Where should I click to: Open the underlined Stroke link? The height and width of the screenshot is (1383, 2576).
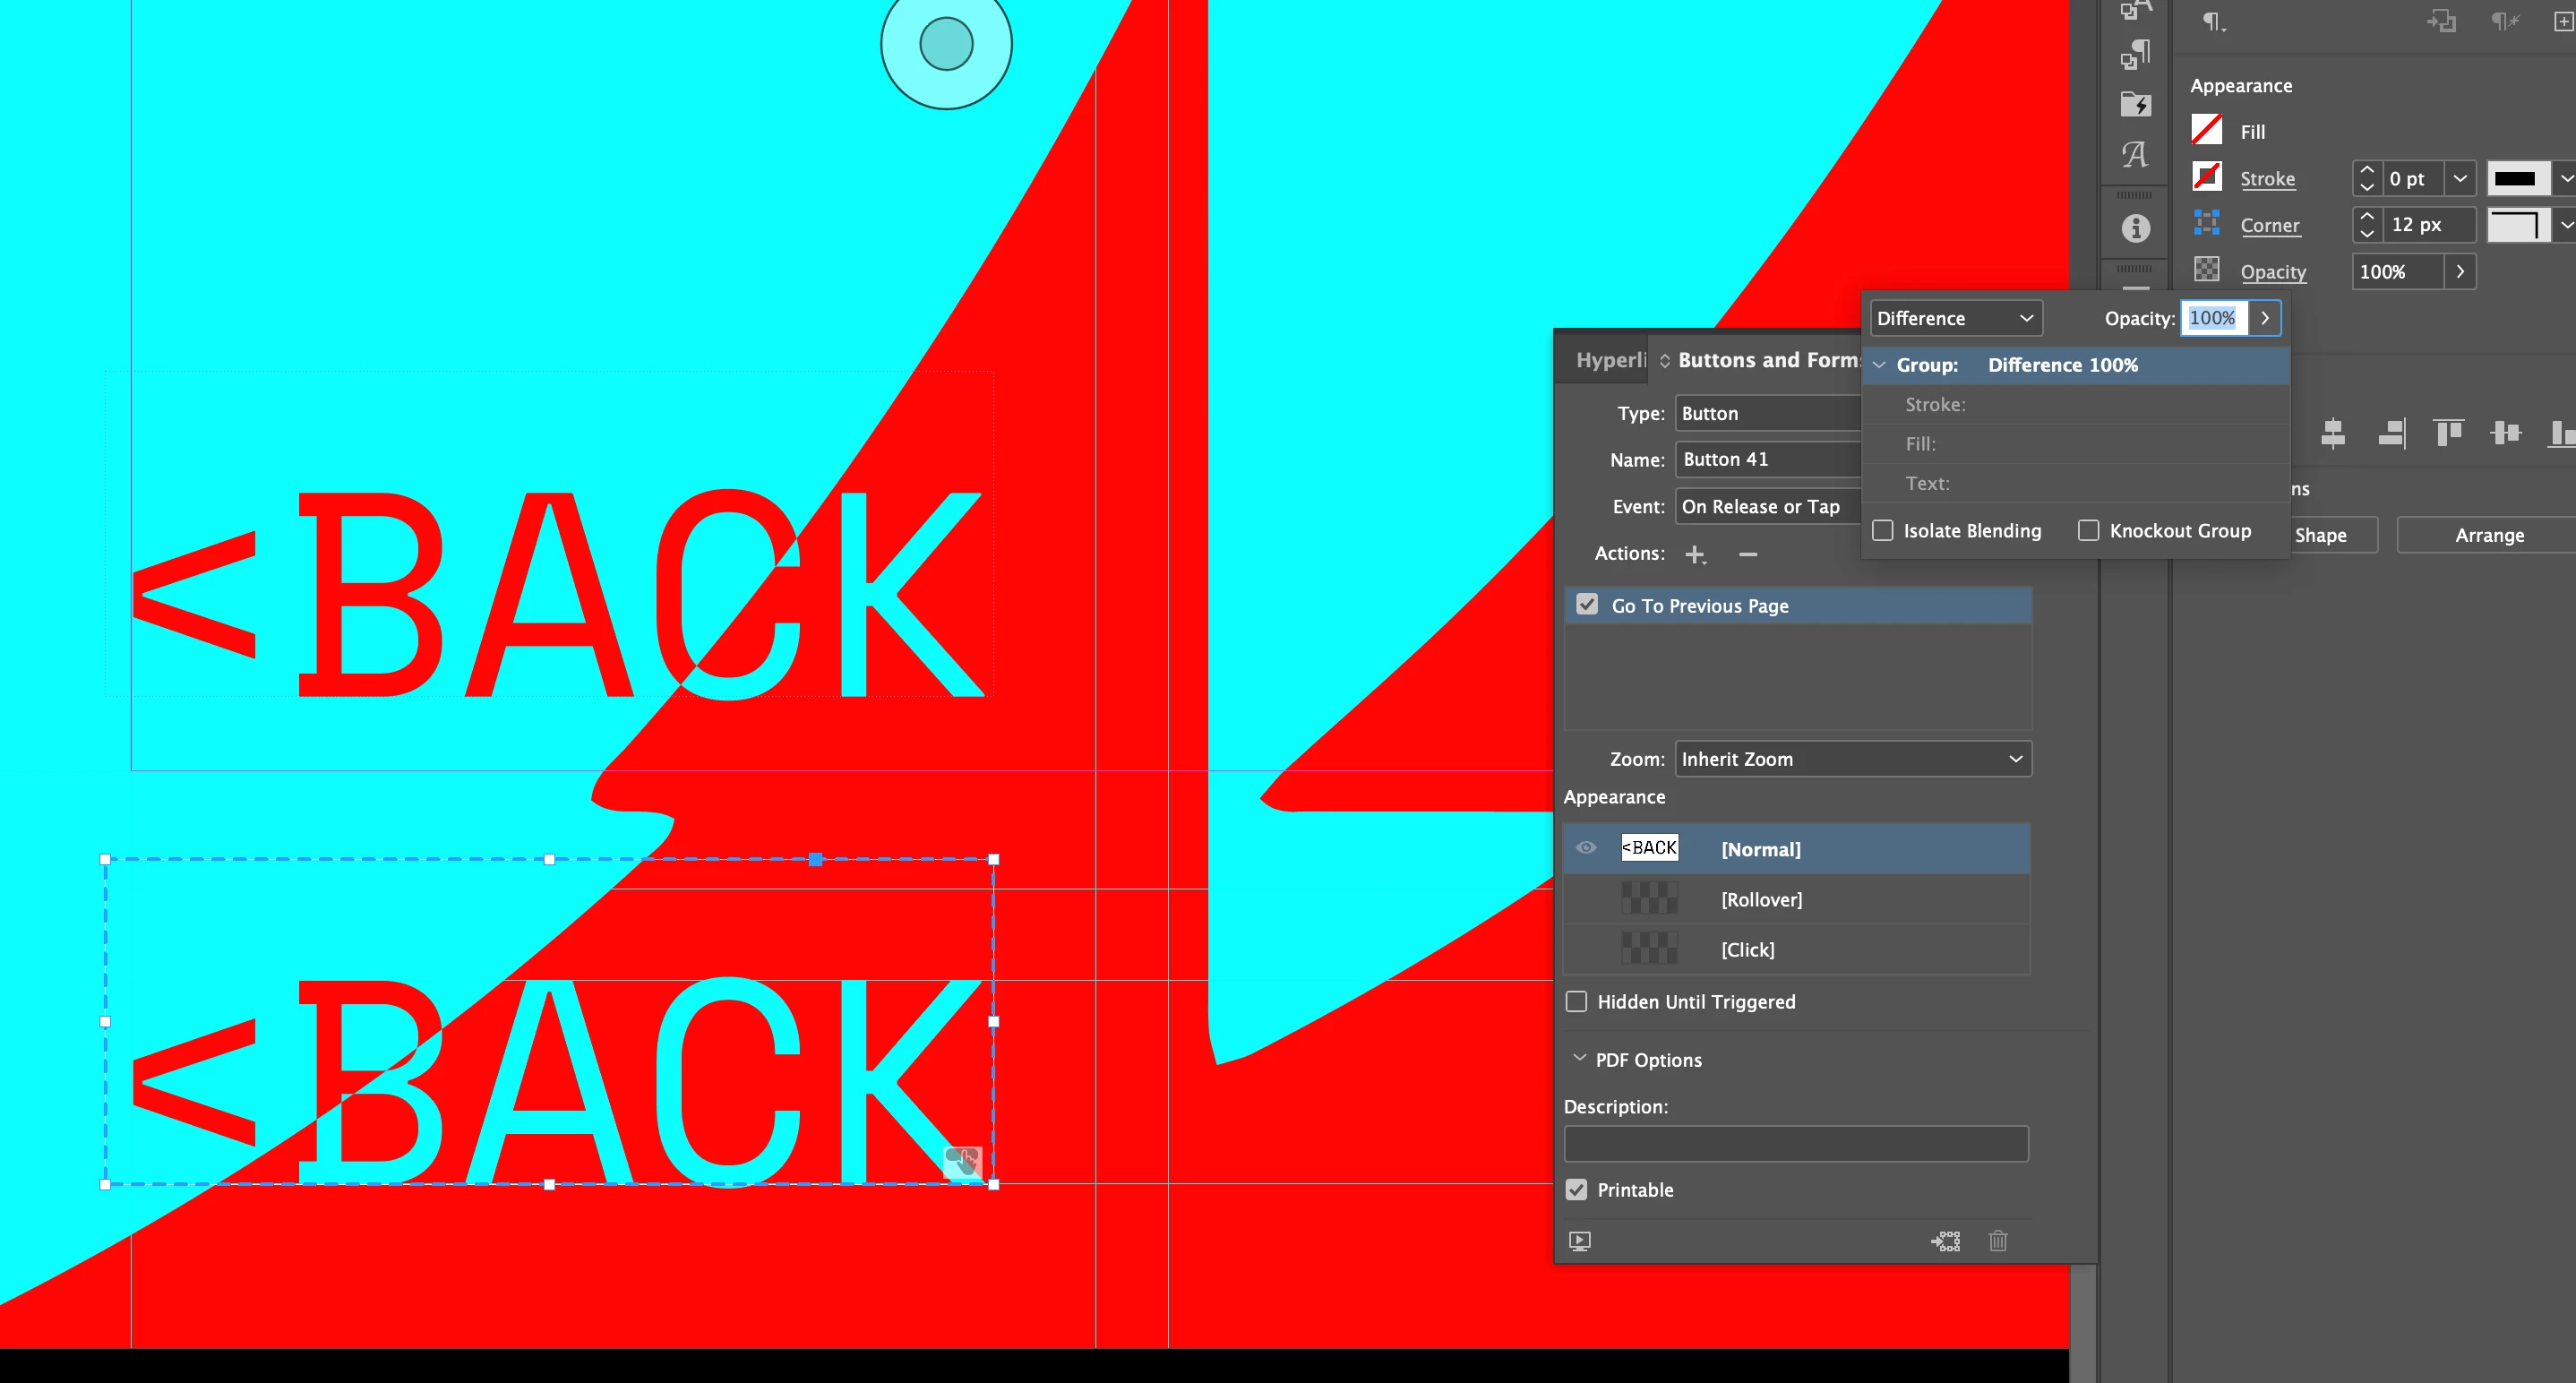2267,179
